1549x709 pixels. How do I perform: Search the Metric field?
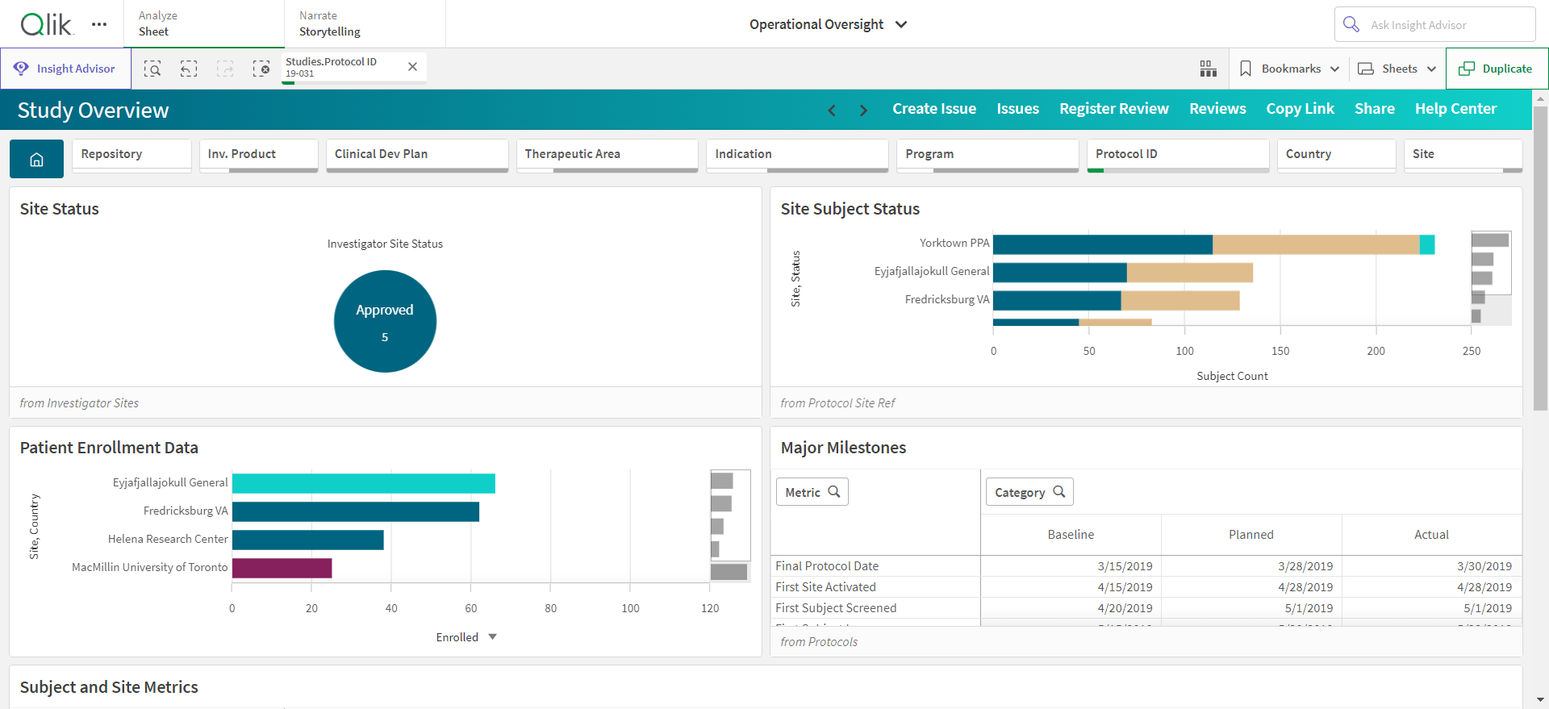tap(812, 492)
